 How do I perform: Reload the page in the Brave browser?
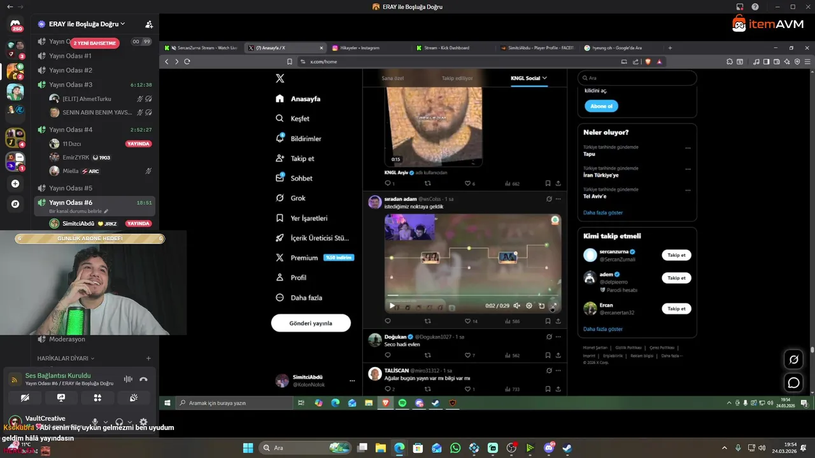pyautogui.click(x=187, y=62)
